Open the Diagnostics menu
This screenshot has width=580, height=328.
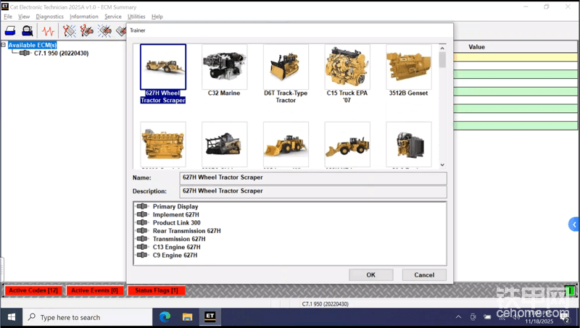[x=49, y=17]
